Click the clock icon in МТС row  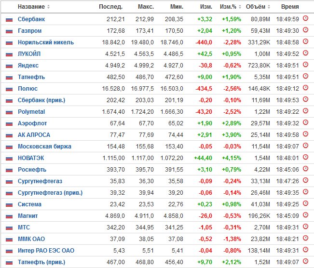[x=305, y=227]
